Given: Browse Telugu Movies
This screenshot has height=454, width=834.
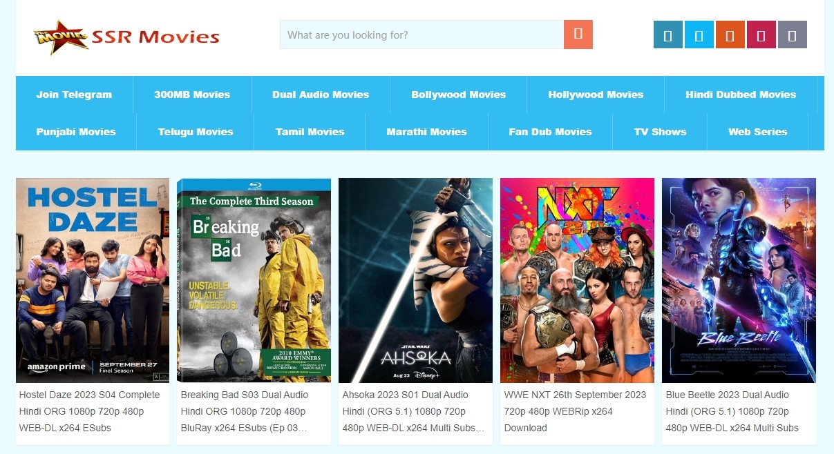Looking at the screenshot, I should [x=196, y=132].
